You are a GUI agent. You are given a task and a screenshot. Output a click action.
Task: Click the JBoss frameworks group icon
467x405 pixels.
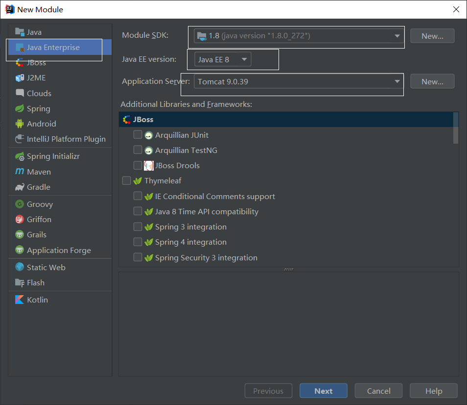[127, 120]
